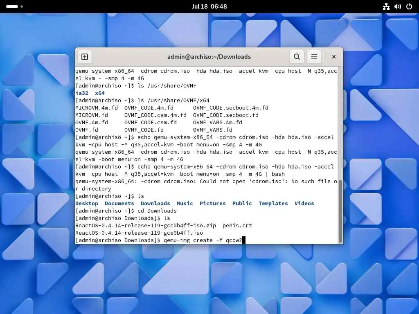The width and height of the screenshot is (419, 314).
Task: Click OVMF_CODE.fd file name
Action: coord(144,130)
